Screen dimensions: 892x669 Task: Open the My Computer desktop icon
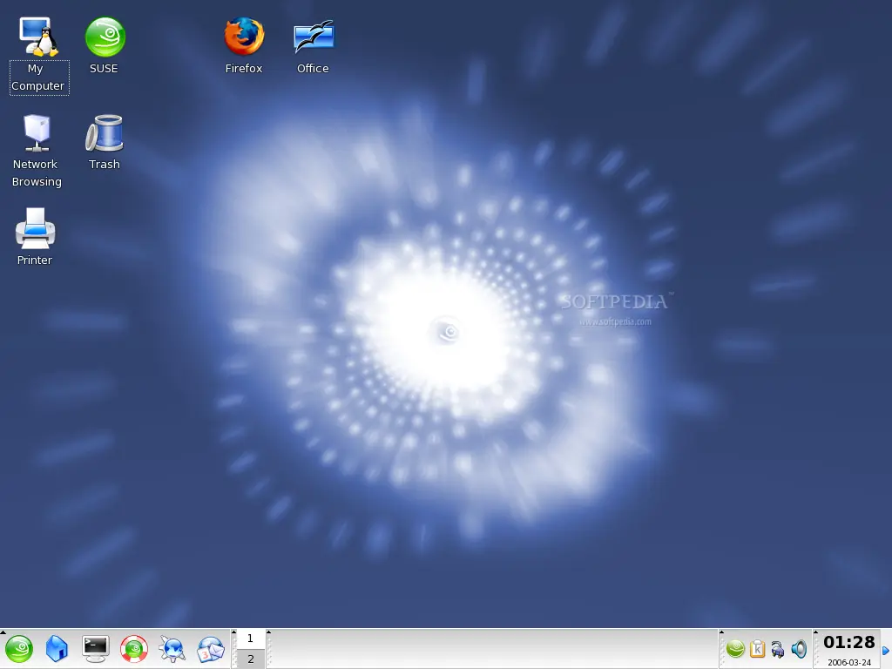(x=38, y=37)
